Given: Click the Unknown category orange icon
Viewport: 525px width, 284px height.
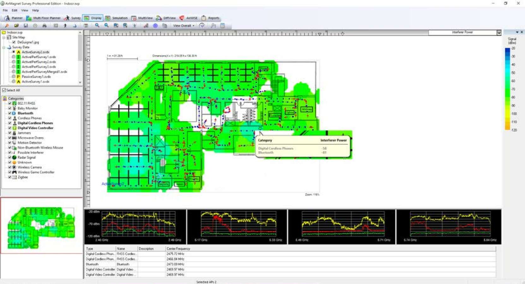Looking at the screenshot, I should coord(14,163).
